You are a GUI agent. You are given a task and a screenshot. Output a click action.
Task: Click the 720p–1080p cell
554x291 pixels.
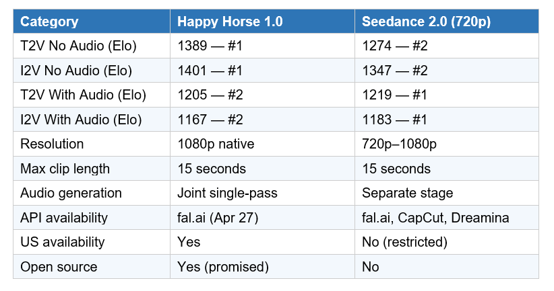(400, 144)
